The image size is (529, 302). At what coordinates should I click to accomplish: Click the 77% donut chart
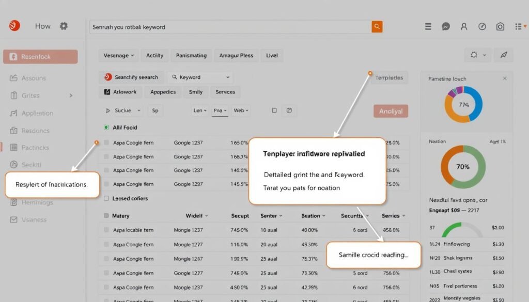click(x=463, y=104)
